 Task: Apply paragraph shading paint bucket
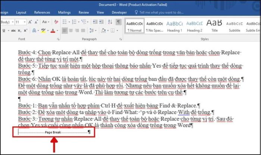[x=103, y=30]
